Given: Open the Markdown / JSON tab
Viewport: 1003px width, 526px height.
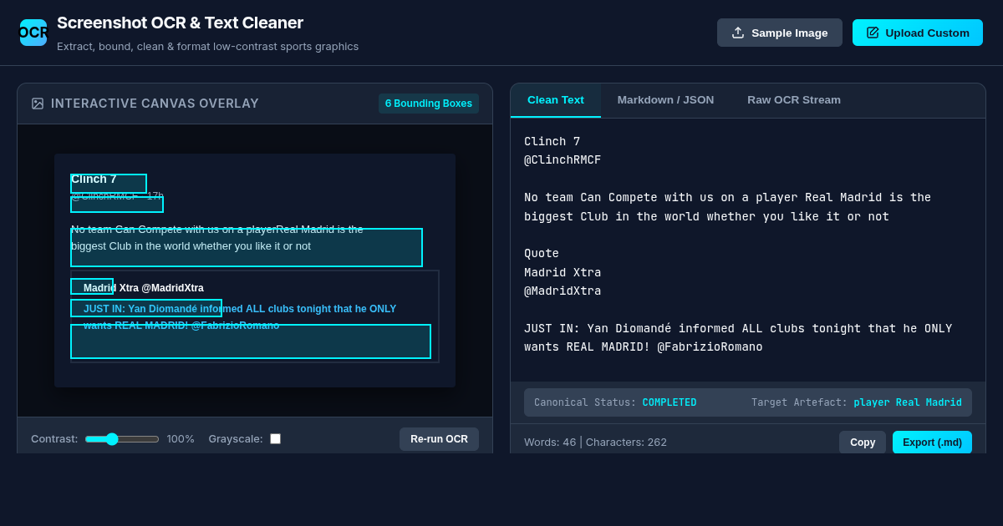Looking at the screenshot, I should tap(665, 100).
